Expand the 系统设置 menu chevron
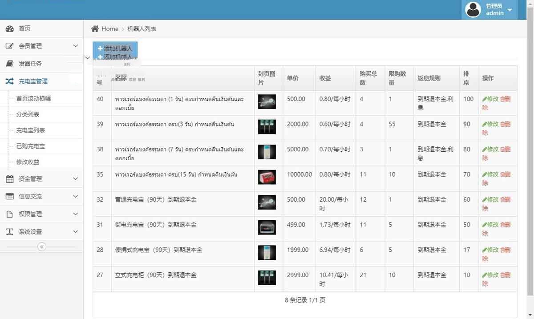 pos(75,232)
